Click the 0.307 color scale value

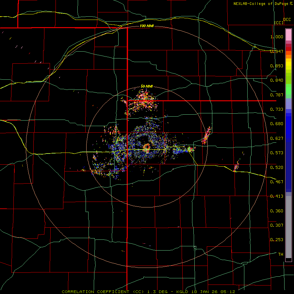277,225
